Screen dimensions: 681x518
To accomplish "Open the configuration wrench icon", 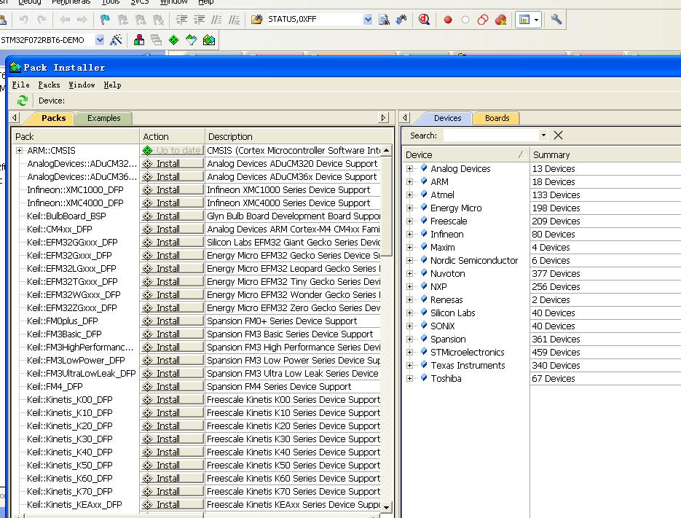I will [556, 20].
